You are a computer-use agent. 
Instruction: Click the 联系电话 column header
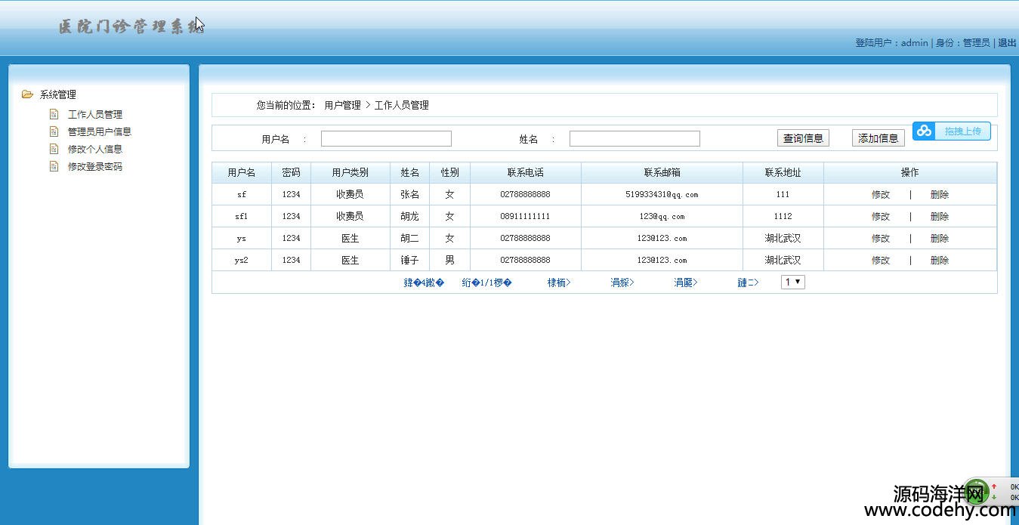(x=526, y=172)
